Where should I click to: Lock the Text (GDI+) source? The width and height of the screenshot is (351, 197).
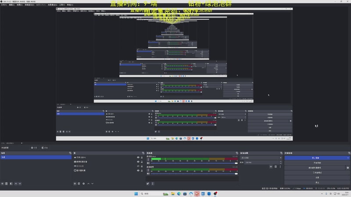(x=142, y=158)
